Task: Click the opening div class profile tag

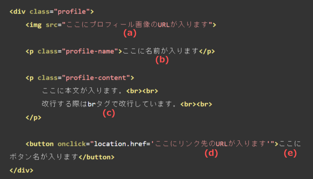Action: (52, 12)
